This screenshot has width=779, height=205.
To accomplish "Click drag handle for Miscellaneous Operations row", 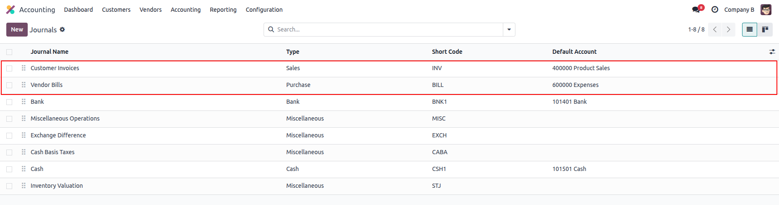I will [24, 118].
